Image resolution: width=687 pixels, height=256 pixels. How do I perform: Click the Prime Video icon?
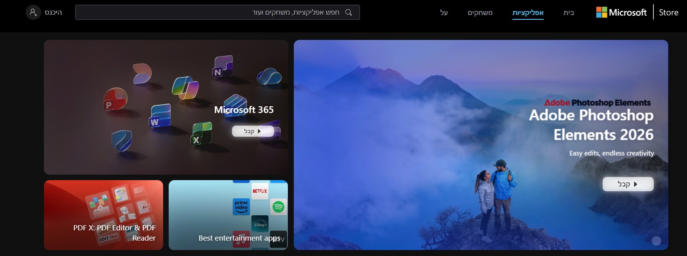241,206
